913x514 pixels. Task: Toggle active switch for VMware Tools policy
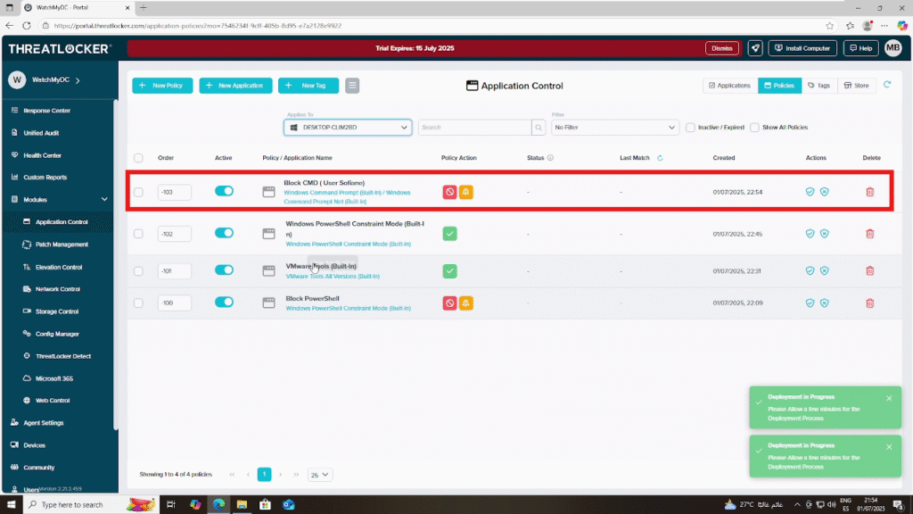[x=224, y=270]
